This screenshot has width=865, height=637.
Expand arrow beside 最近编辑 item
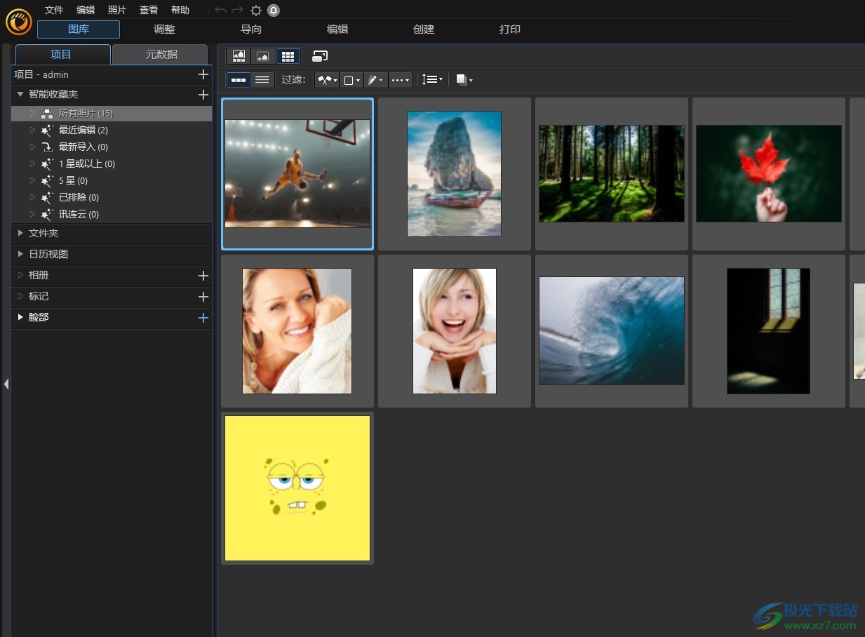pyautogui.click(x=32, y=130)
